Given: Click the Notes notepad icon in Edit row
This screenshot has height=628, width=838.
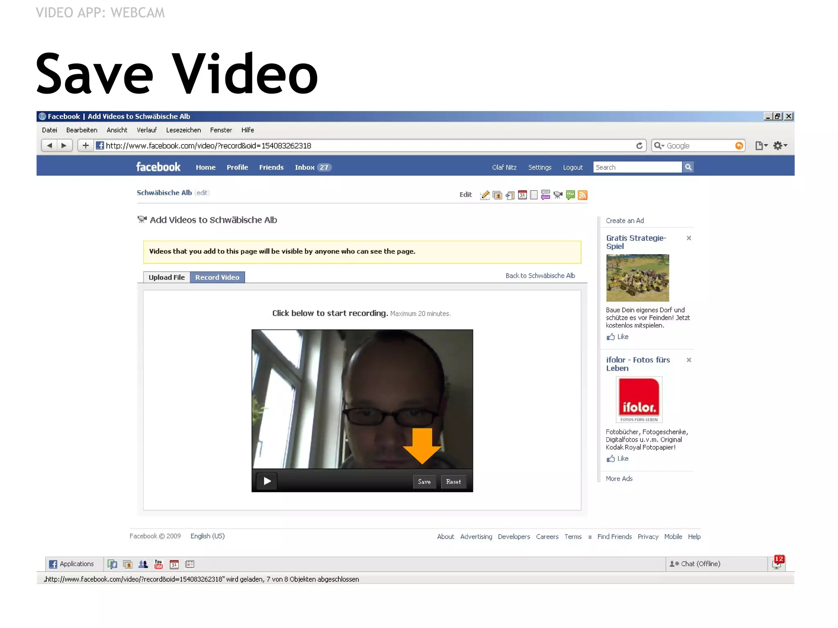Looking at the screenshot, I should [534, 195].
